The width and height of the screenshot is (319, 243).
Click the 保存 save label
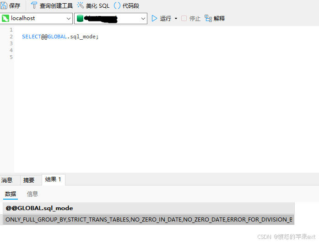coord(15,5)
